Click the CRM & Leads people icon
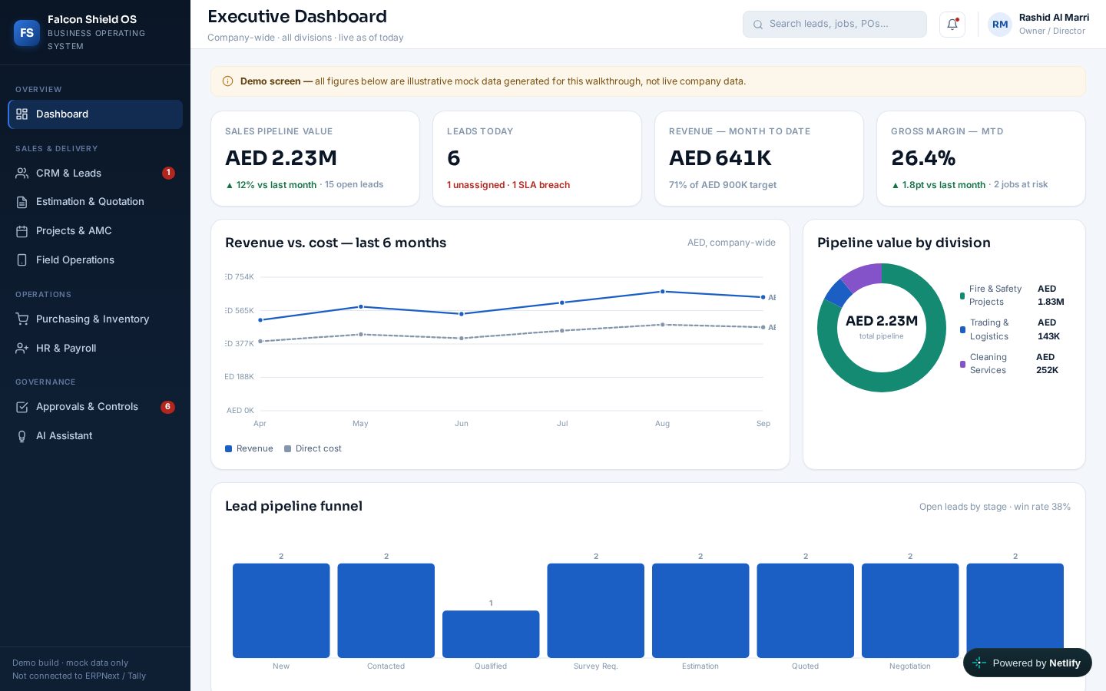 coord(22,174)
